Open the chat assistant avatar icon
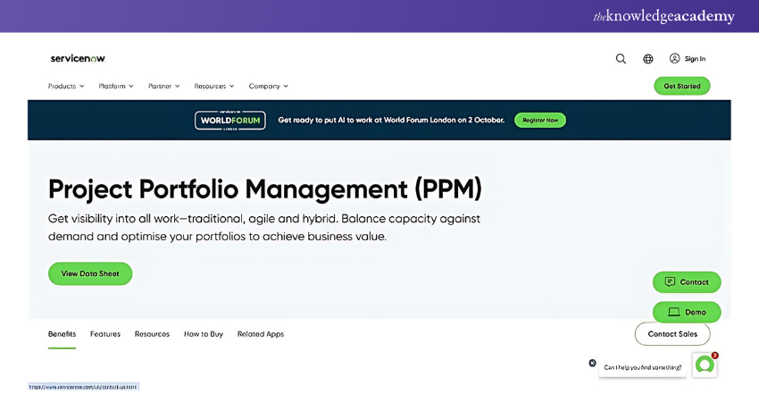 pyautogui.click(x=705, y=364)
